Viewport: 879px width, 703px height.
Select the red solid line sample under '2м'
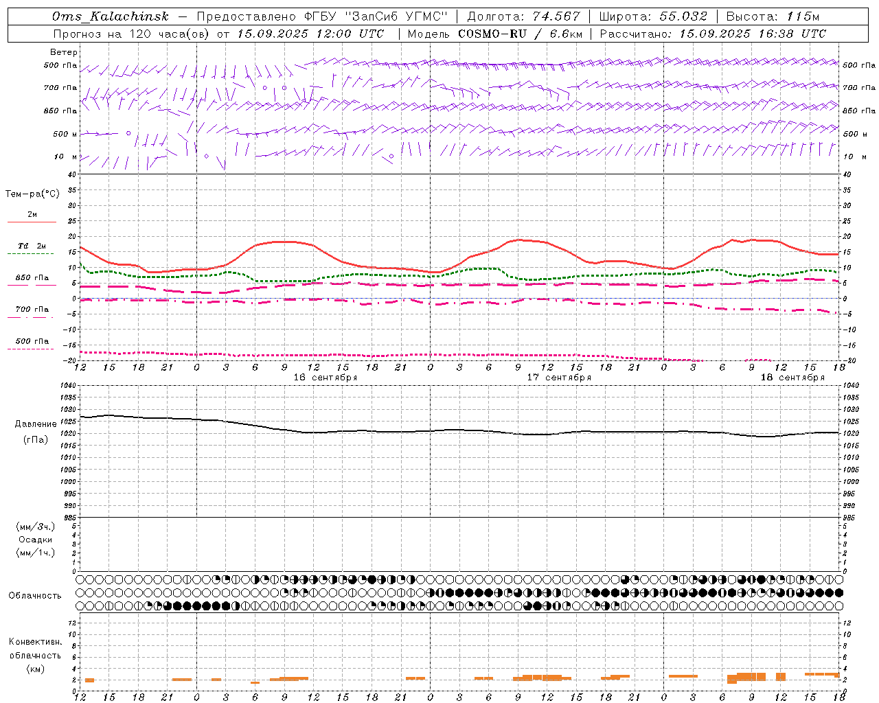(x=32, y=222)
